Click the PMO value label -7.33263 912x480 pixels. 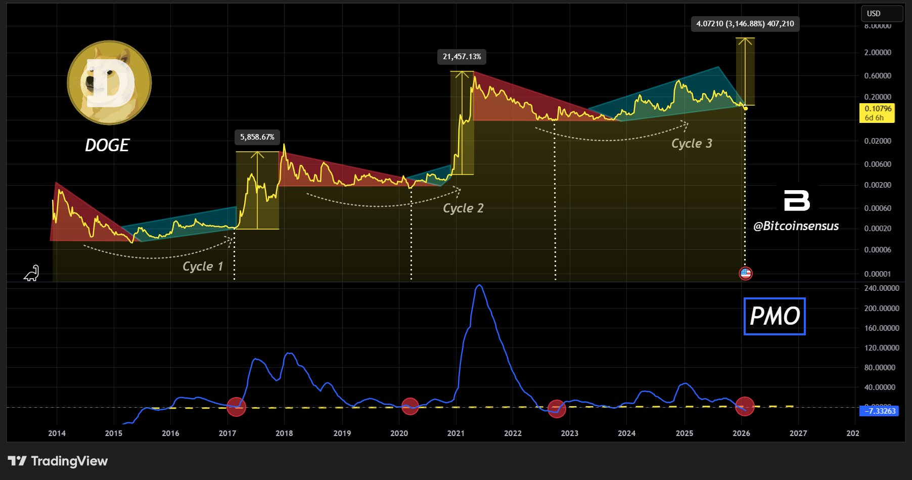[879, 411]
